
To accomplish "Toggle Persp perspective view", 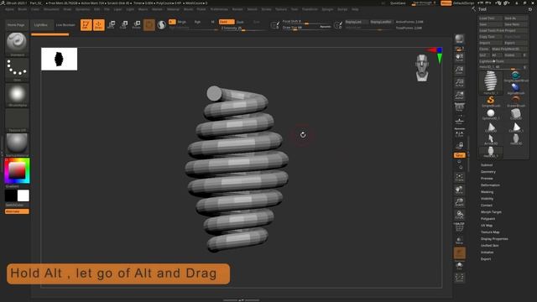I will pos(459,107).
